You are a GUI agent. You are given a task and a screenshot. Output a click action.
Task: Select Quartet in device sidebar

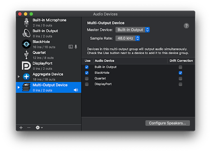point(49,55)
